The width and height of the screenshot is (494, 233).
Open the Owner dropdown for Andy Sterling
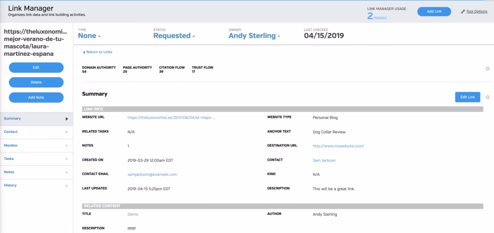[x=254, y=36]
